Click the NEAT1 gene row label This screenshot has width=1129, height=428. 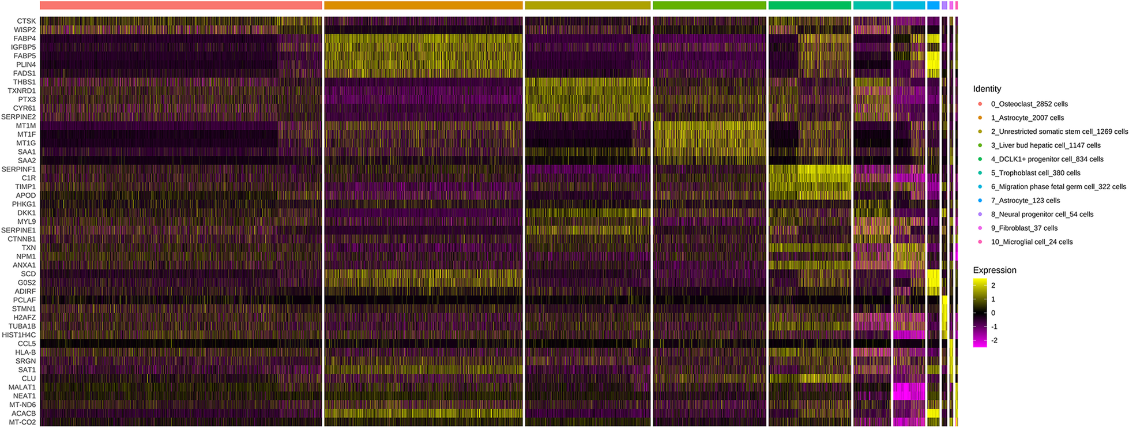point(25,396)
